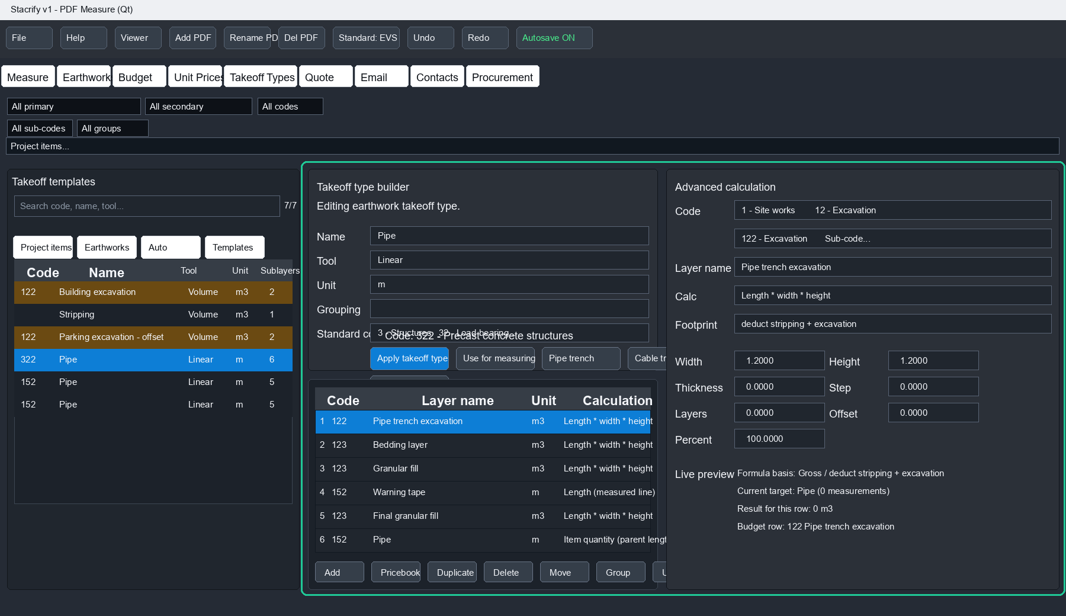This screenshot has height=616, width=1066.
Task: Click the Duplicate layer button
Action: point(452,572)
